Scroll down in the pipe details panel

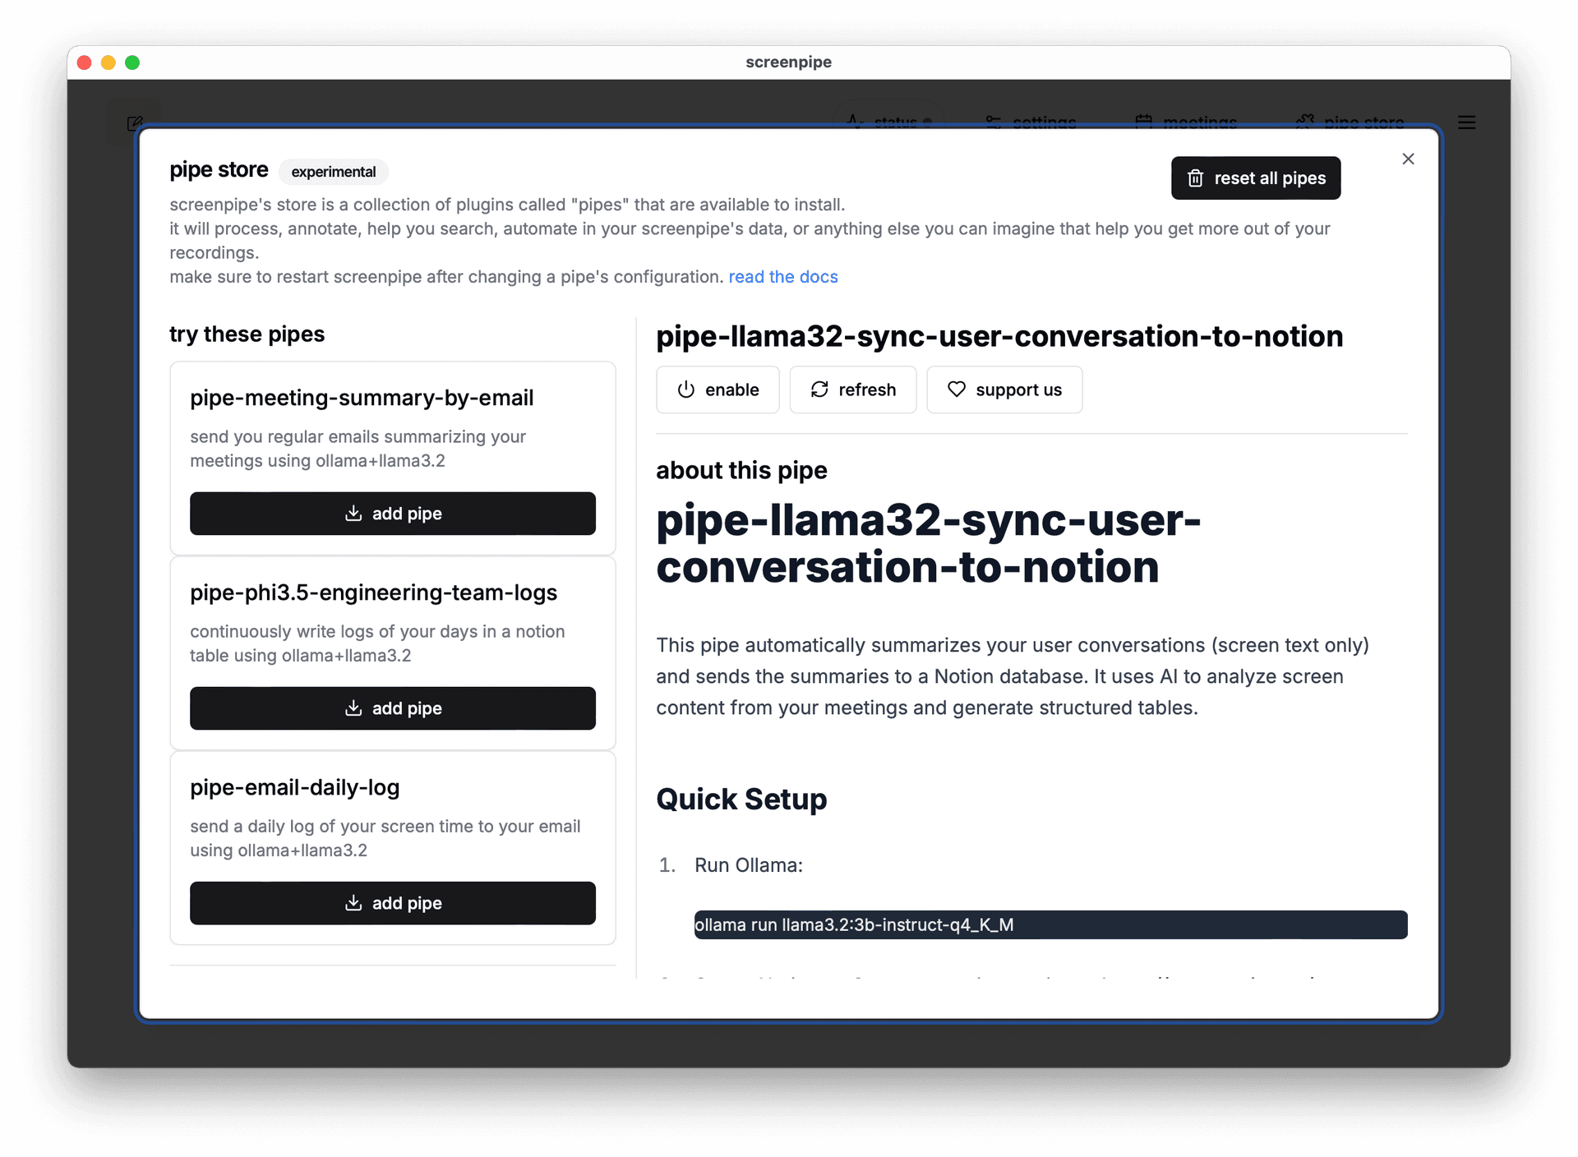[x=1033, y=735]
